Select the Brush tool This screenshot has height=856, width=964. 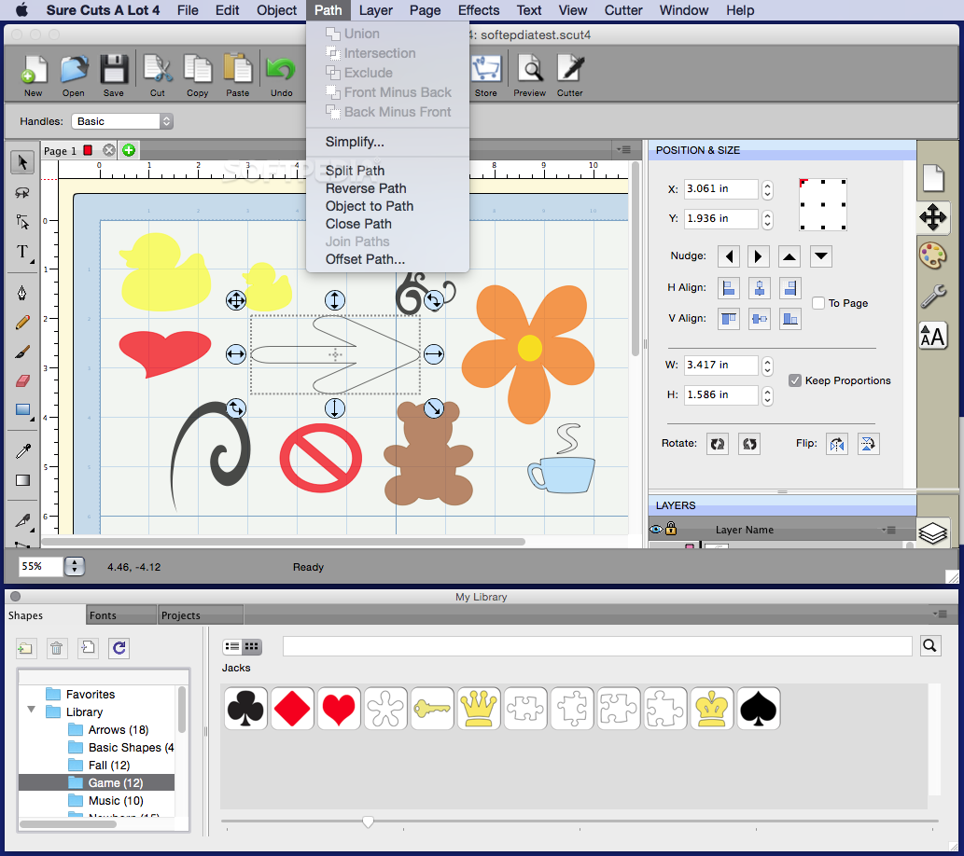(x=22, y=352)
